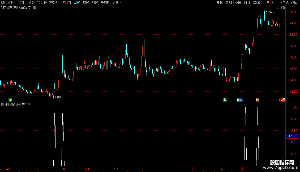Click the 叠加 overlay button

click(x=229, y=2)
